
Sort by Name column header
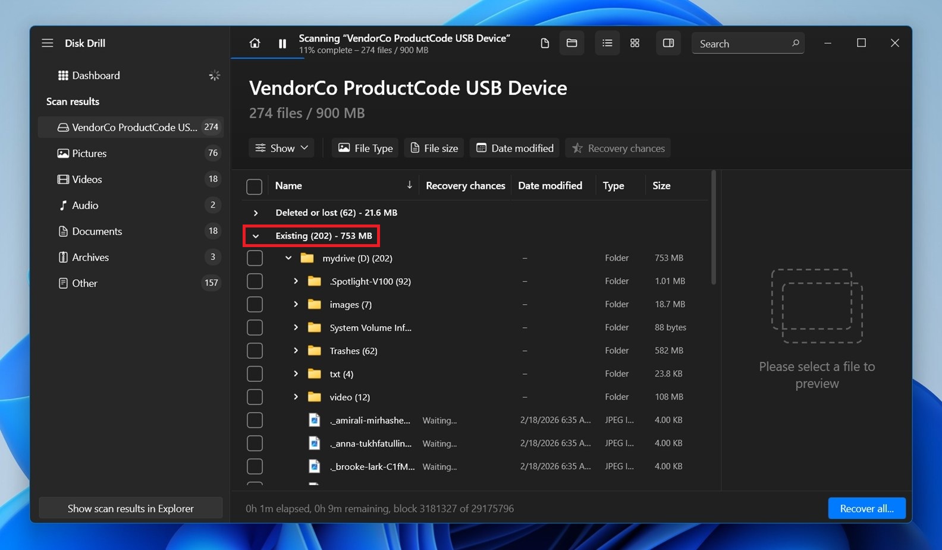coord(288,186)
